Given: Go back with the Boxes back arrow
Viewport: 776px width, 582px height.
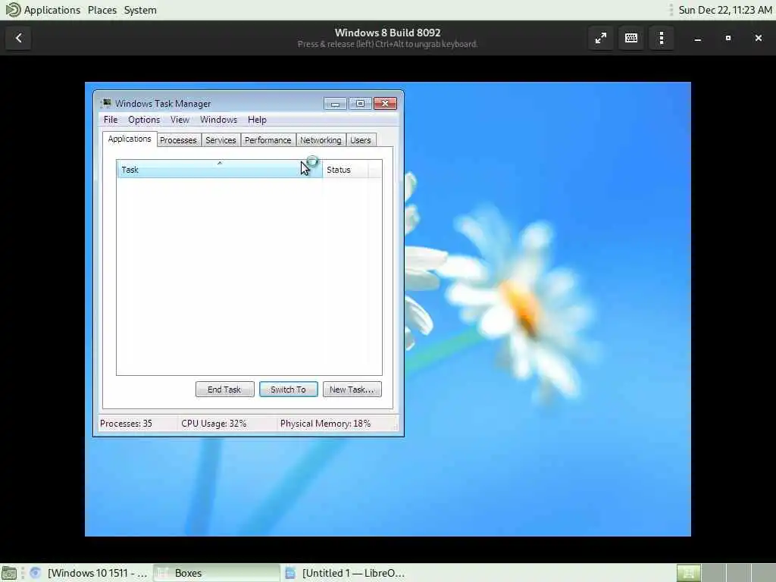Looking at the screenshot, I should (18, 38).
